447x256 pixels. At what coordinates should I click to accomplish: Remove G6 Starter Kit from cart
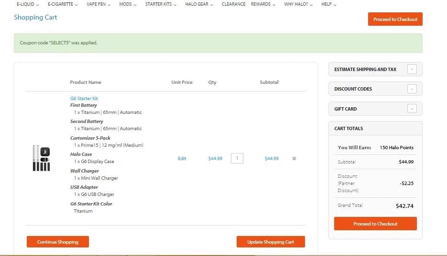(x=294, y=159)
